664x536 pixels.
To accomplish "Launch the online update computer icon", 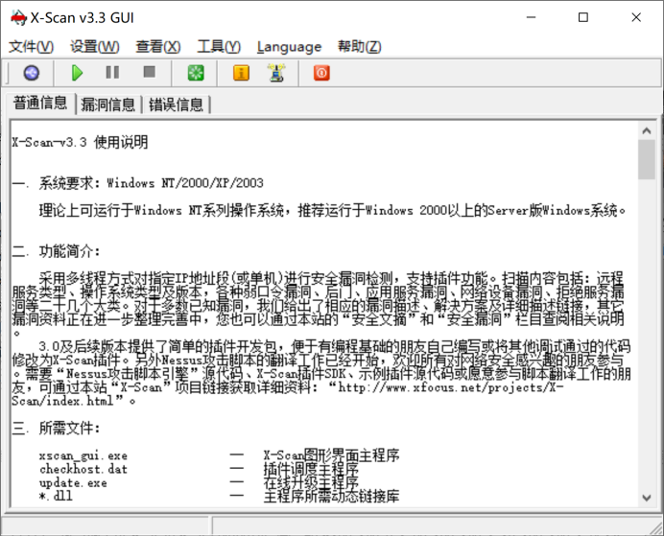I will pyautogui.click(x=276, y=73).
